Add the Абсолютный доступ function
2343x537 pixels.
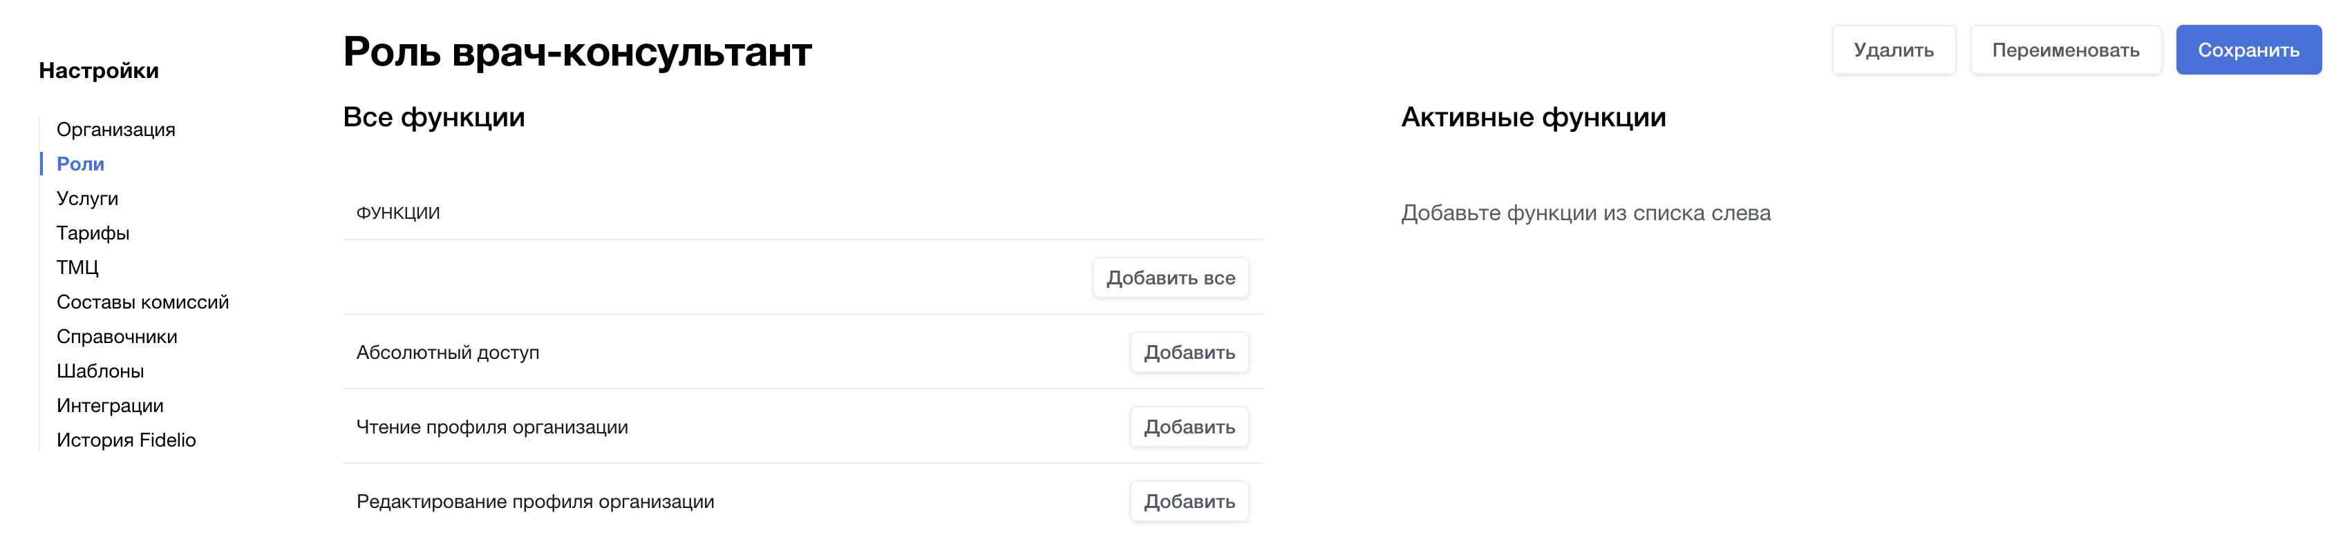(1189, 353)
